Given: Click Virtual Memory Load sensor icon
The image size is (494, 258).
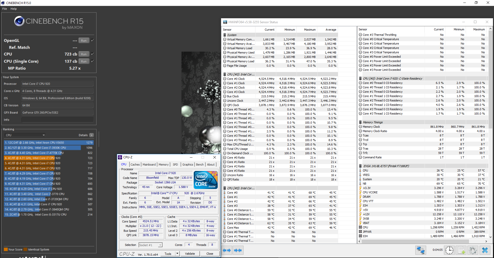Looking at the screenshot, I should pyautogui.click(x=225, y=48).
